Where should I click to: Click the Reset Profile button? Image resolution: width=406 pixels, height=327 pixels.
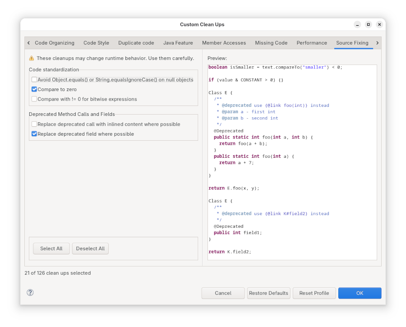(314, 293)
